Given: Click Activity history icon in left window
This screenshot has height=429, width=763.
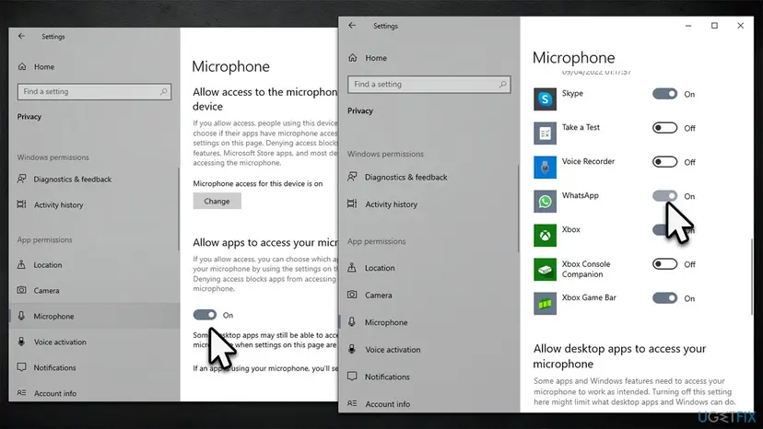Looking at the screenshot, I should click(22, 204).
